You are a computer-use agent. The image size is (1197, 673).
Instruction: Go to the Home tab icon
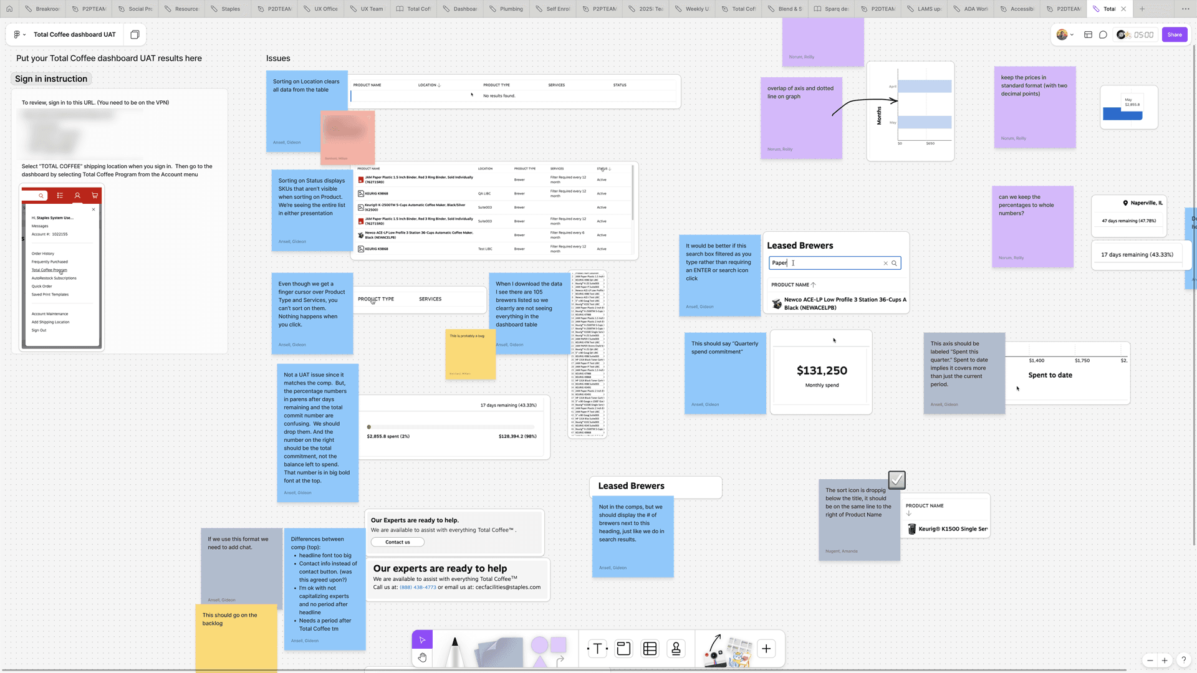point(9,9)
